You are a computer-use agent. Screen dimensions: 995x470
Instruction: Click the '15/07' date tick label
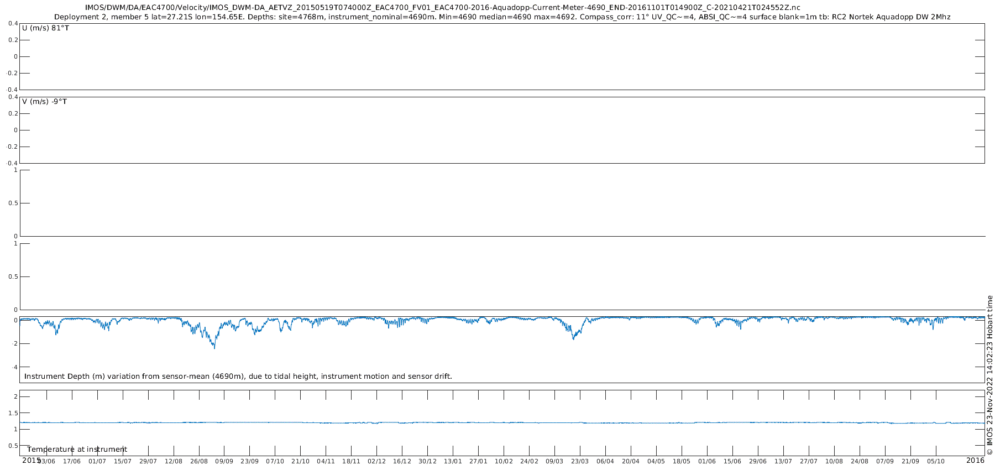pos(123,461)
